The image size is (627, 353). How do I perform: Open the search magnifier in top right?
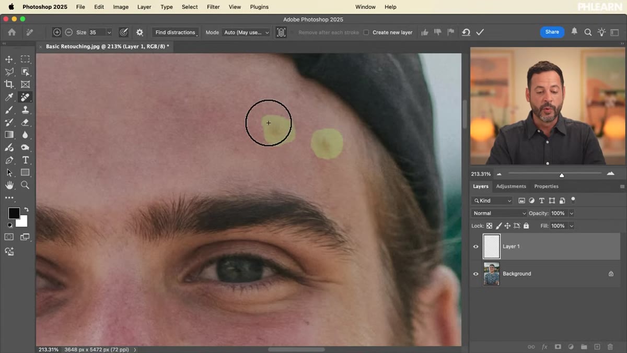[588, 32]
